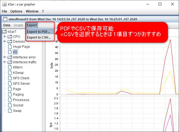Select the Page item
Image resolution: width=179 pixels, height=132 pixels.
tap(17, 89)
